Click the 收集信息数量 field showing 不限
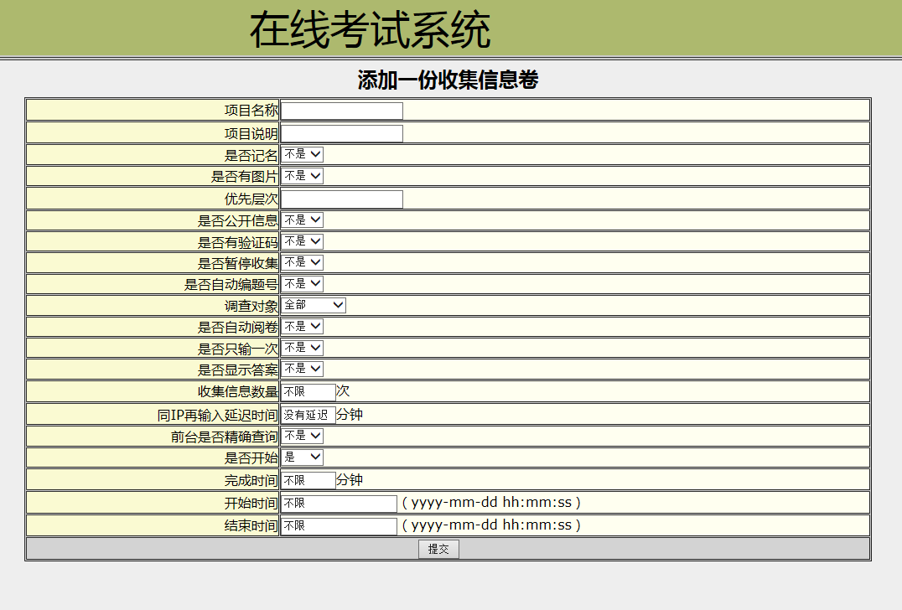The image size is (902, 610). (x=308, y=392)
